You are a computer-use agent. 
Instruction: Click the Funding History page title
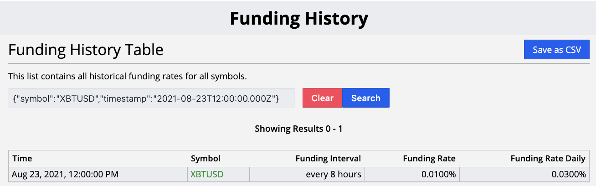tap(299, 19)
